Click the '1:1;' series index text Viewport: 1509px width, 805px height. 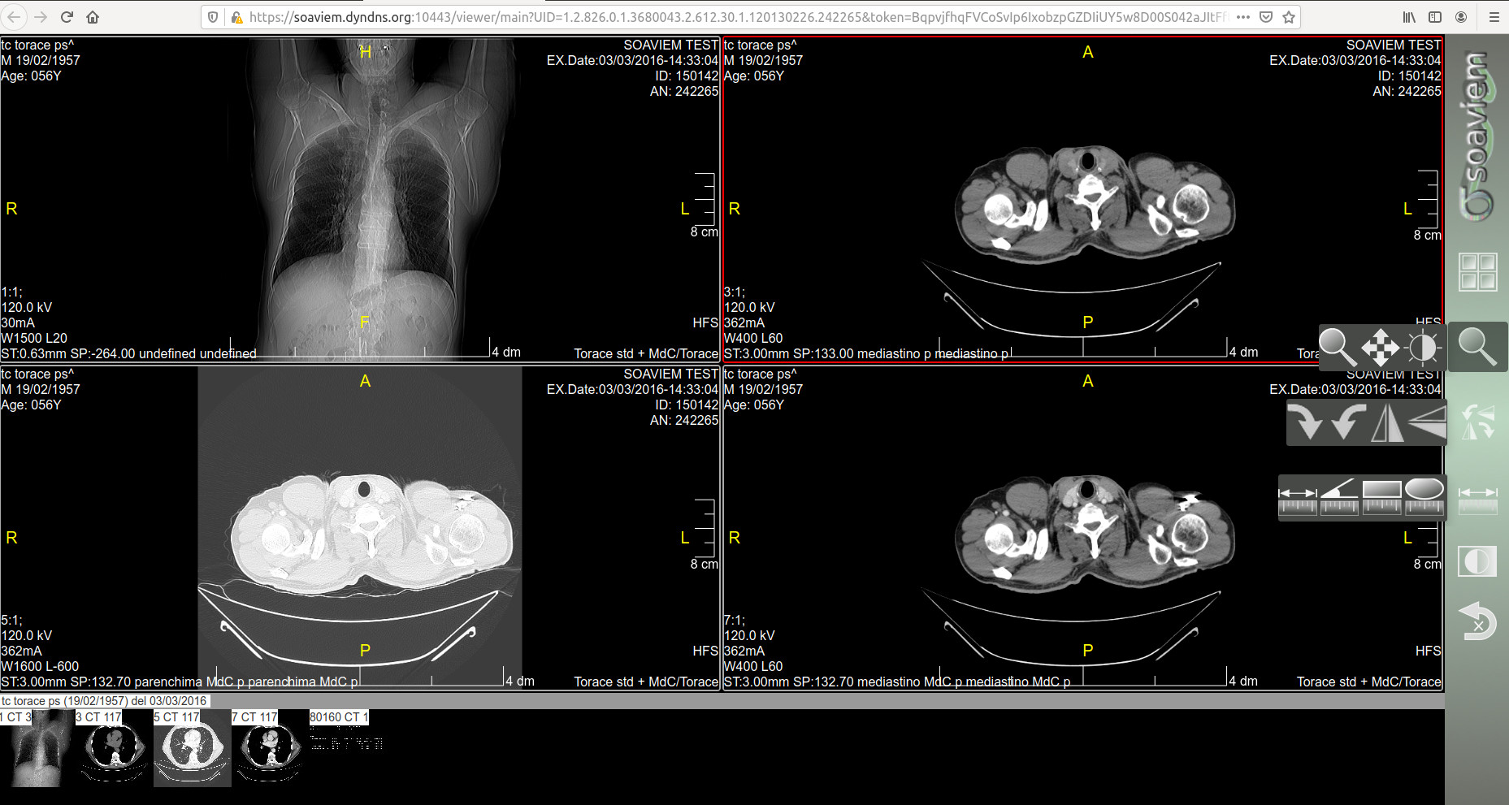click(x=12, y=292)
